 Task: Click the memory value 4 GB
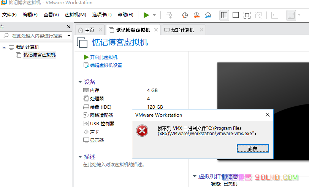(152, 90)
